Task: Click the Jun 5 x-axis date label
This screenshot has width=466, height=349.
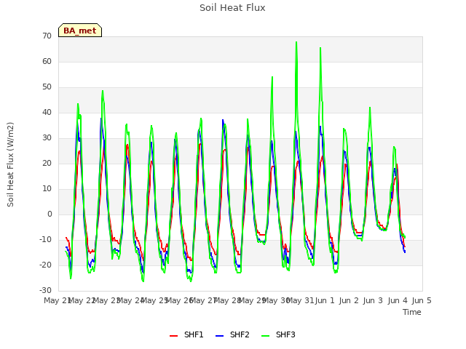Action: coord(422,300)
